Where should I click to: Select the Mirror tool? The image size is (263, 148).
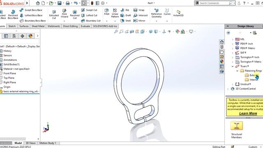click(139, 21)
